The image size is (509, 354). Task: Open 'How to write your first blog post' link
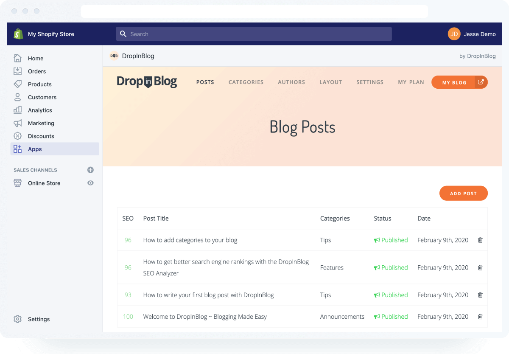click(x=208, y=295)
